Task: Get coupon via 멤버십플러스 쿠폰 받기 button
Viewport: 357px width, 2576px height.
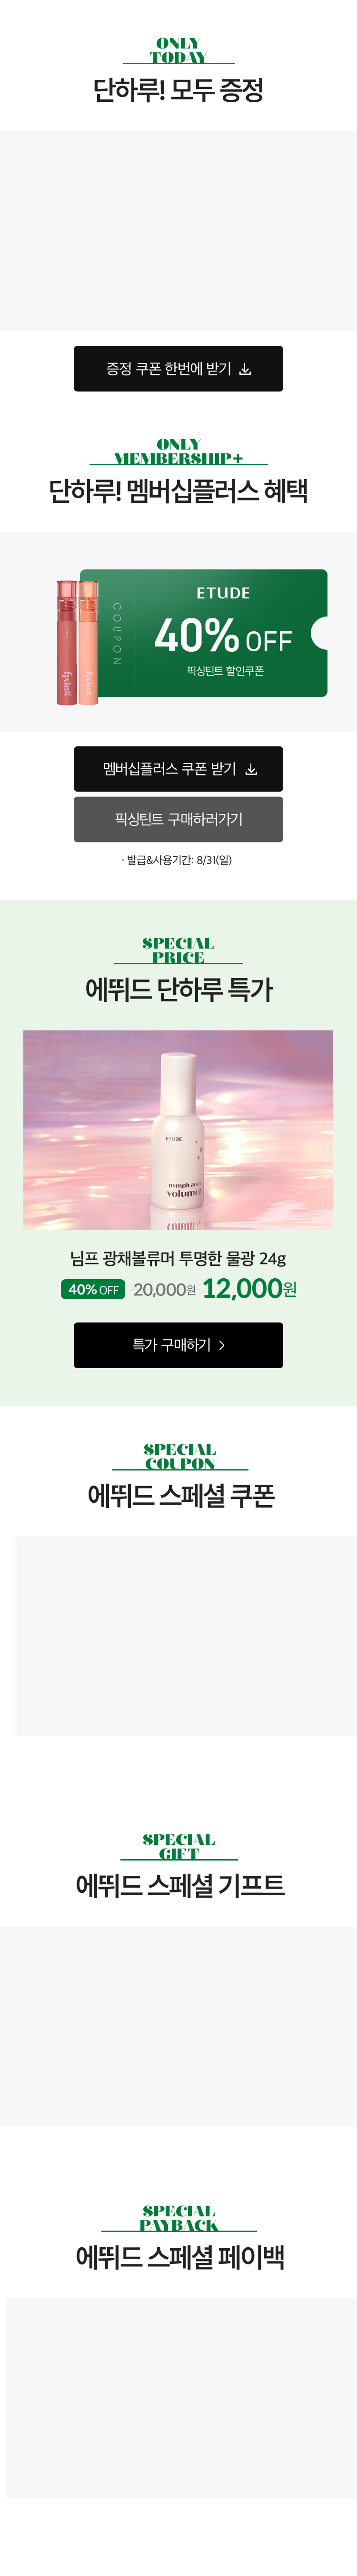Action: coord(178,769)
